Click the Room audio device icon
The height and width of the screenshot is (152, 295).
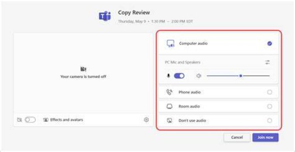coord(169,107)
